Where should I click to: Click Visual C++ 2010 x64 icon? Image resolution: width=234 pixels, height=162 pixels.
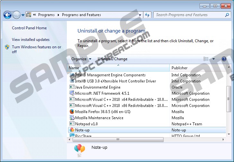pos(72,99)
